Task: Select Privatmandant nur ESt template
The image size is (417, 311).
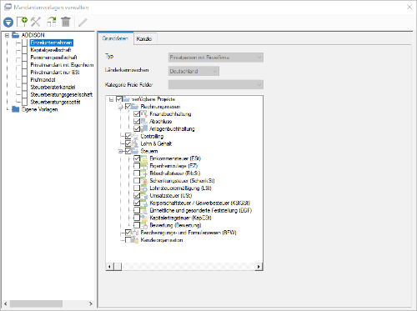Action: click(55, 73)
